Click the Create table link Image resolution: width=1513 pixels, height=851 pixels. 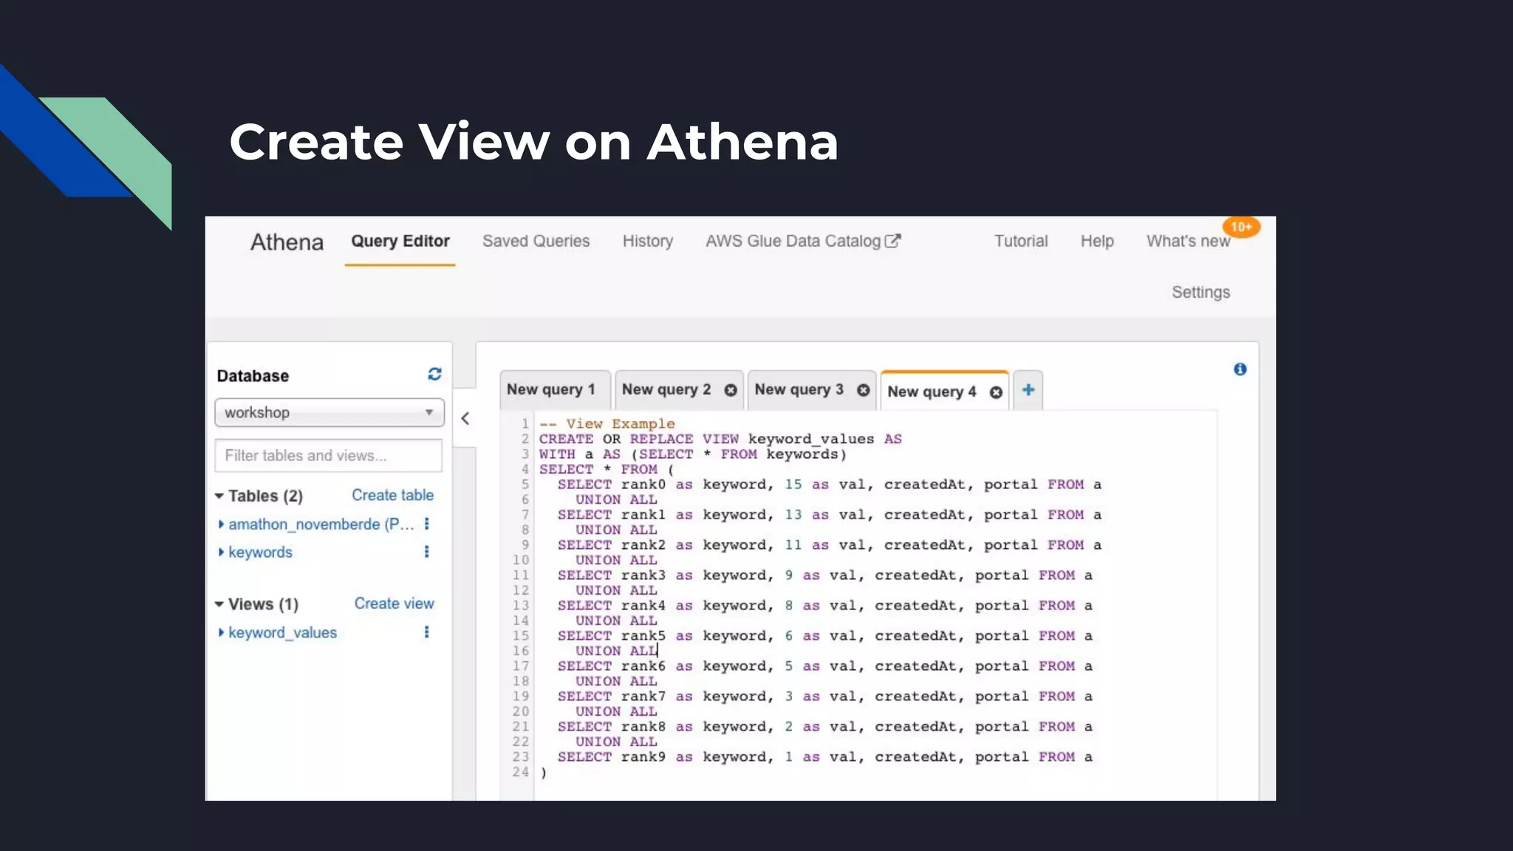(392, 496)
